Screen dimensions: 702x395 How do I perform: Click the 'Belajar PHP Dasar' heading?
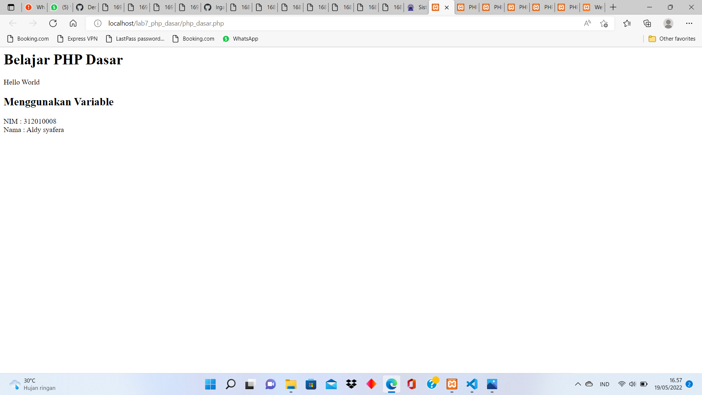63,60
